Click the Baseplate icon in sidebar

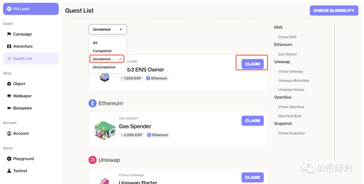pyautogui.click(x=9, y=108)
